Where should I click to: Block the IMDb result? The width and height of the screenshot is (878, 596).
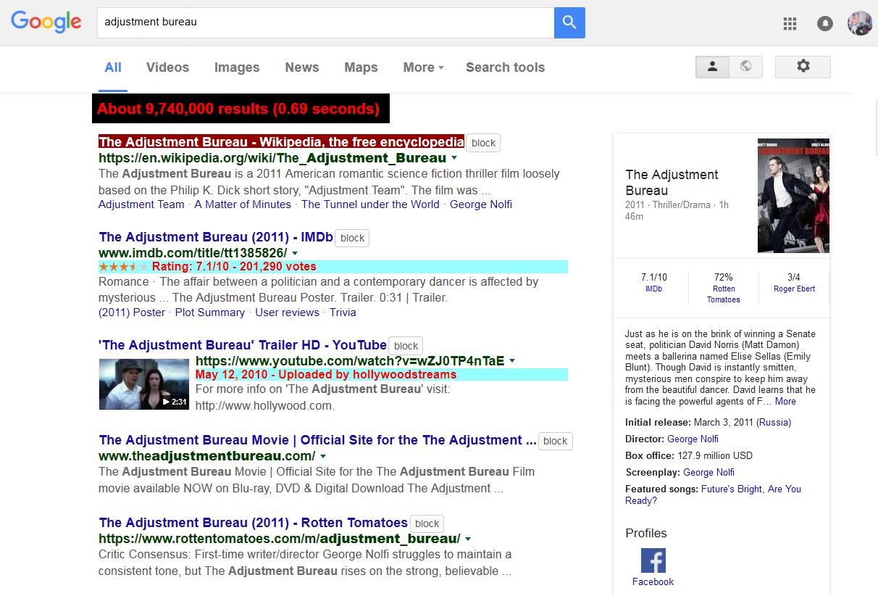(352, 238)
